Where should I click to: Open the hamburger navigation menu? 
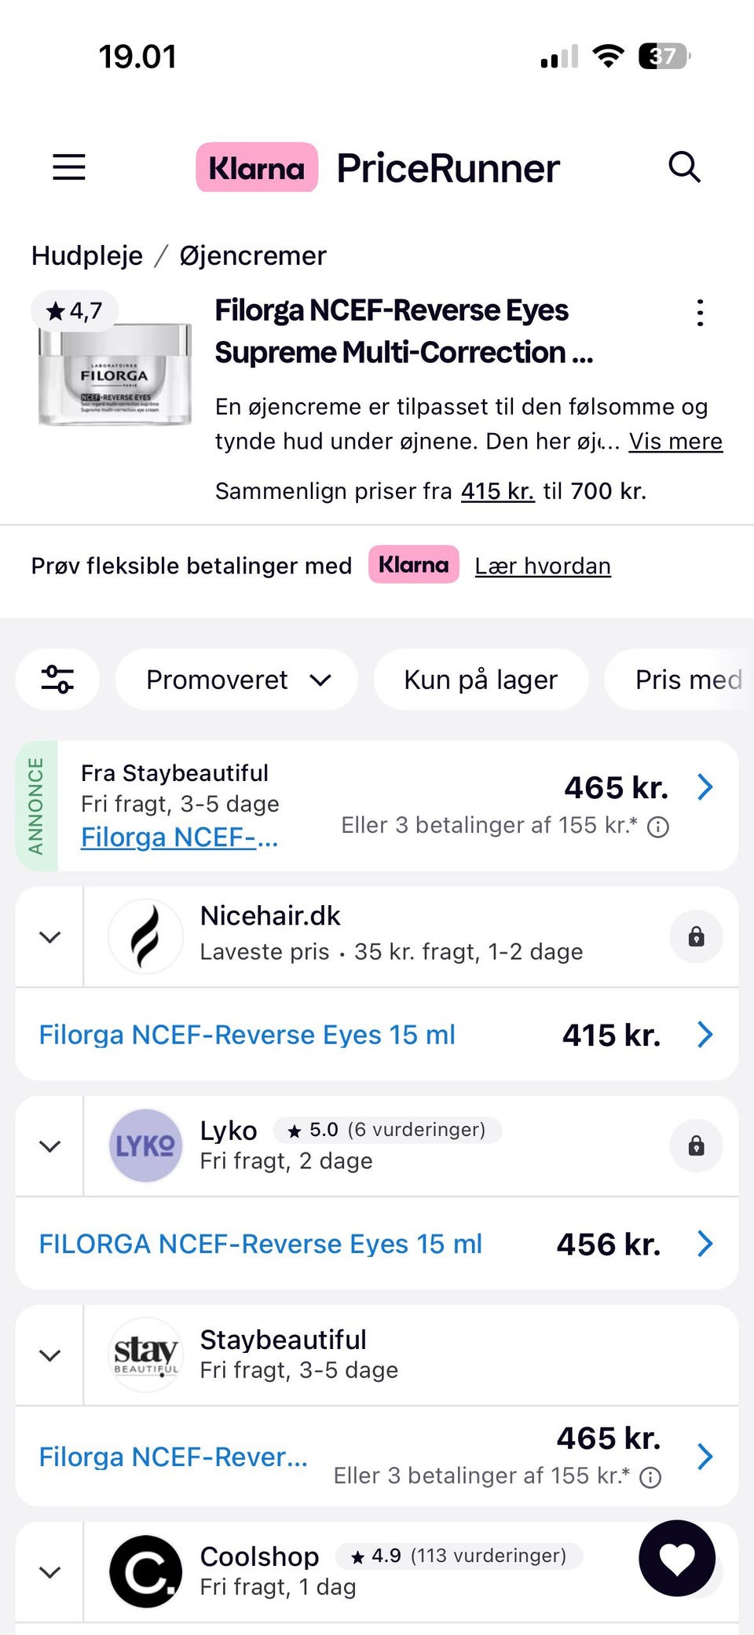pos(69,167)
